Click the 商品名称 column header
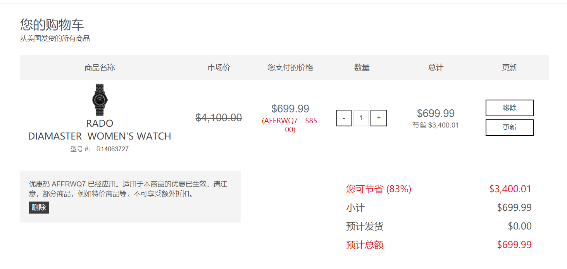This screenshot has height=269, width=567. click(x=100, y=67)
